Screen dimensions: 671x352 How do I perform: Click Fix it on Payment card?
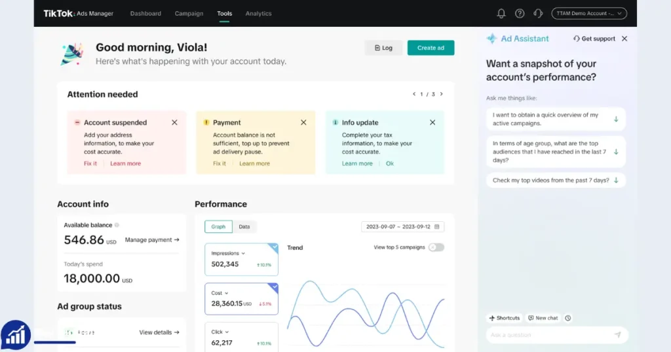click(220, 164)
